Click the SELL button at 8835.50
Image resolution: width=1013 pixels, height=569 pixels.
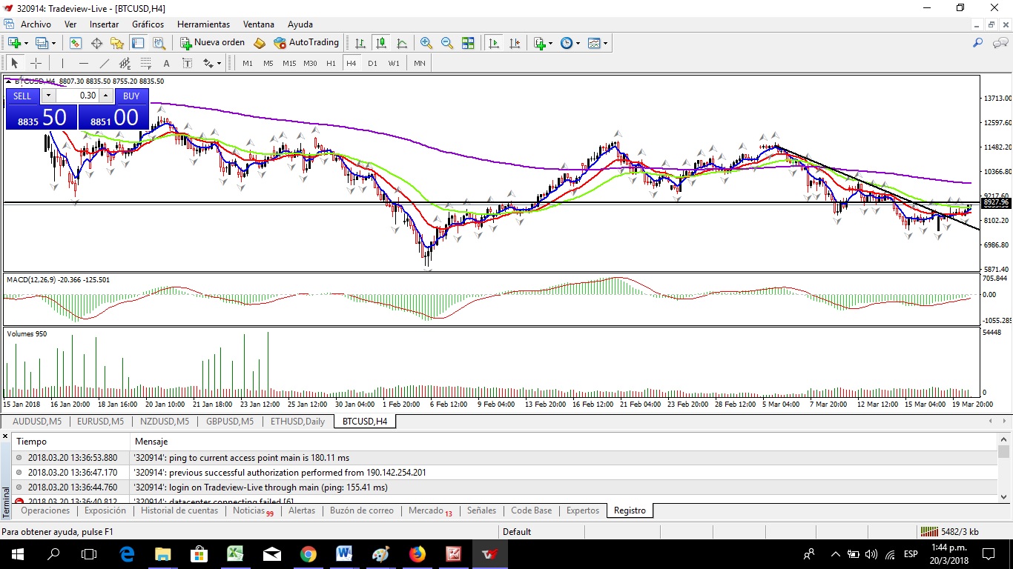pyautogui.click(x=42, y=109)
